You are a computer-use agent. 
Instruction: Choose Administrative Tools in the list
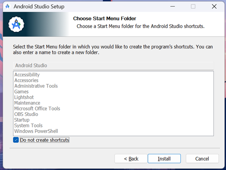[x=36, y=86]
